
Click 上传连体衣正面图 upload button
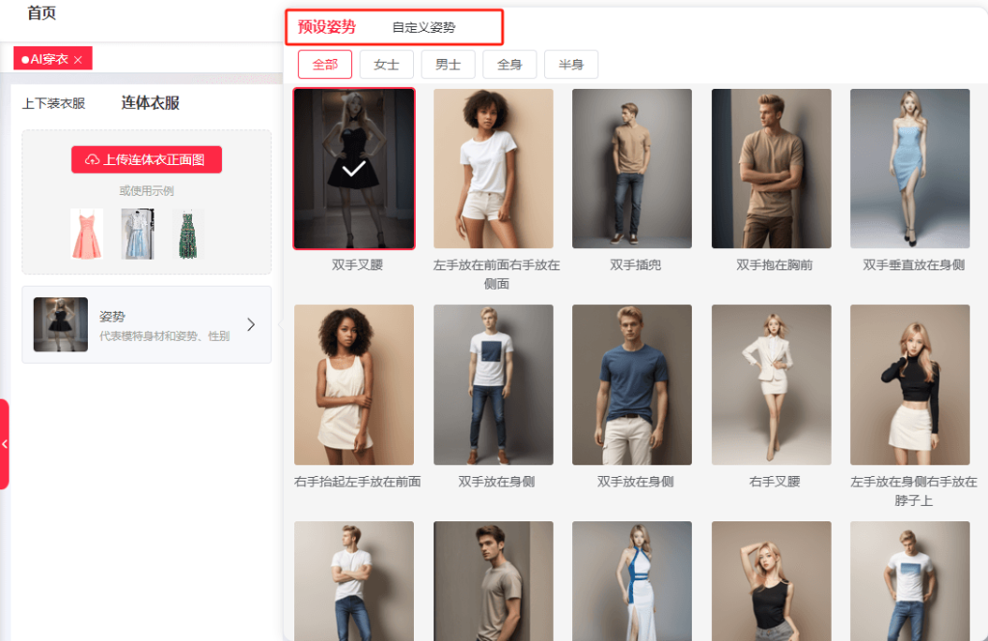147,159
